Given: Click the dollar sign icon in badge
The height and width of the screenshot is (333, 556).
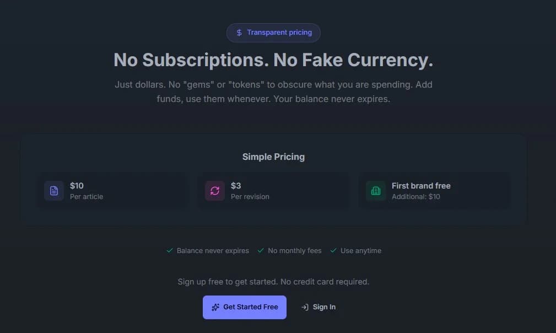Looking at the screenshot, I should [239, 33].
